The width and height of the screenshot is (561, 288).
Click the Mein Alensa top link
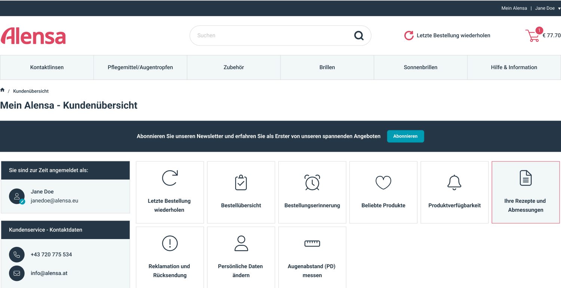coord(514,8)
